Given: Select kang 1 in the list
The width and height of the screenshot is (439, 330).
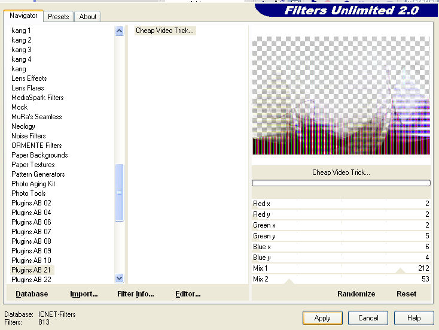Looking at the screenshot, I should pos(22,31).
